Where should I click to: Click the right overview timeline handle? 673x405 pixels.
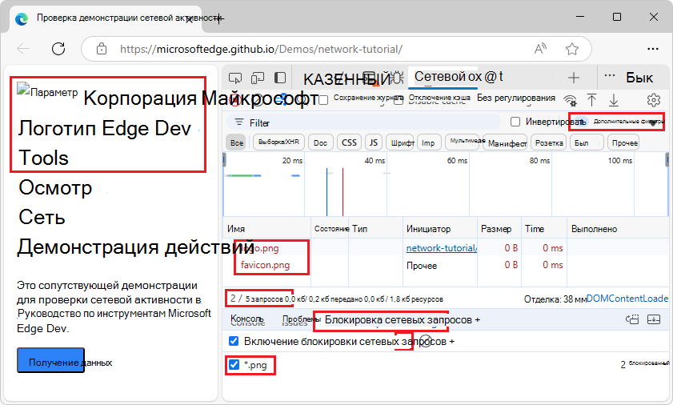(667, 160)
